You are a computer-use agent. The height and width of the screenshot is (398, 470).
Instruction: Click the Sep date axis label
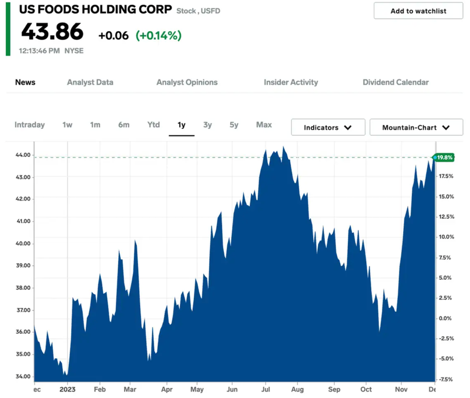click(334, 389)
